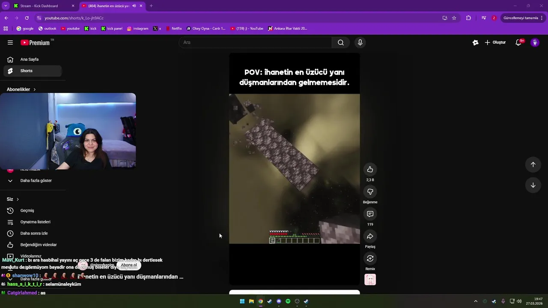This screenshot has width=548, height=308.
Task: Remix this Short
Action: pos(370,258)
